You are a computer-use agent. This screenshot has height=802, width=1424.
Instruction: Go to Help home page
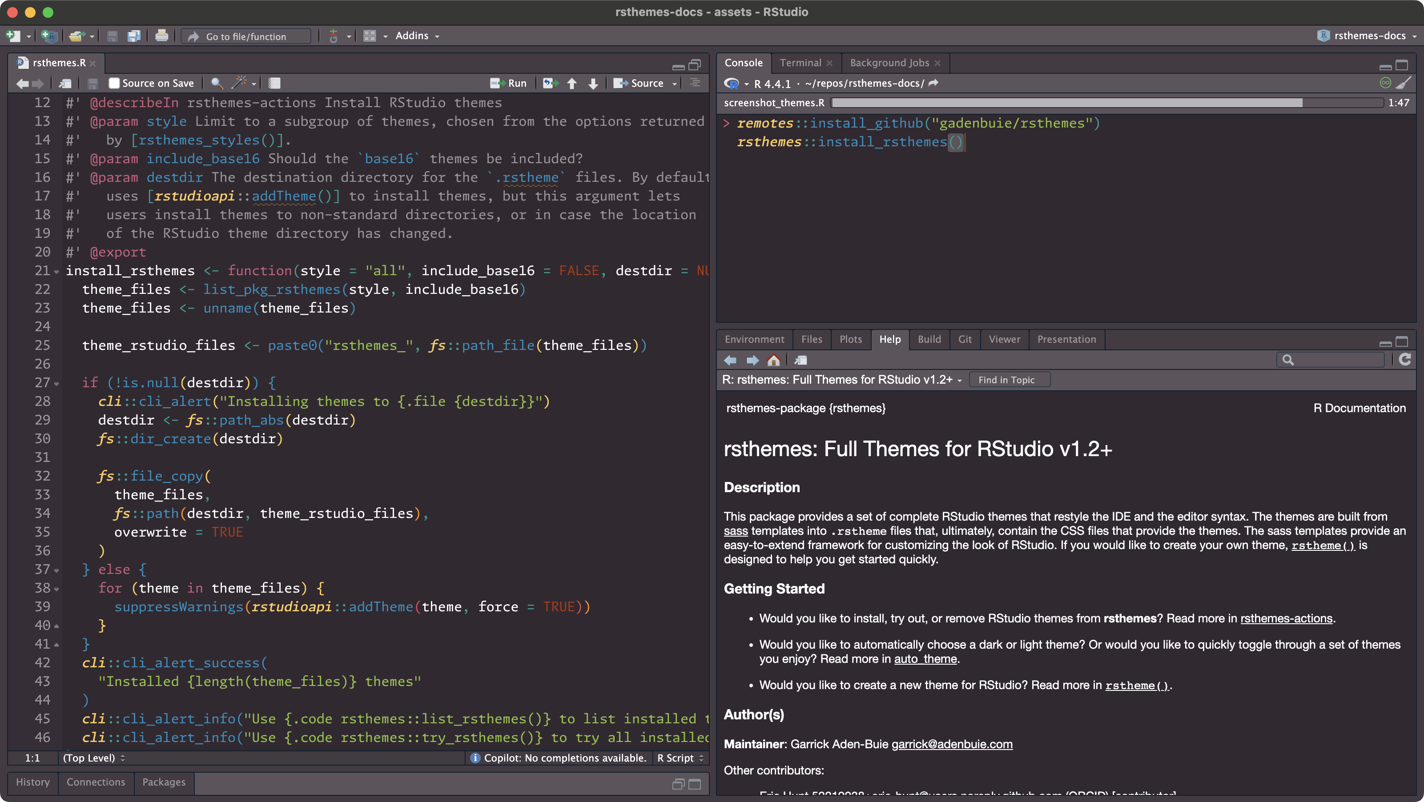(773, 361)
